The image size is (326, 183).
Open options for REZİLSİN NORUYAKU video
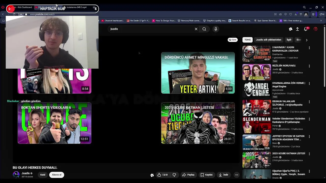[x=309, y=66]
